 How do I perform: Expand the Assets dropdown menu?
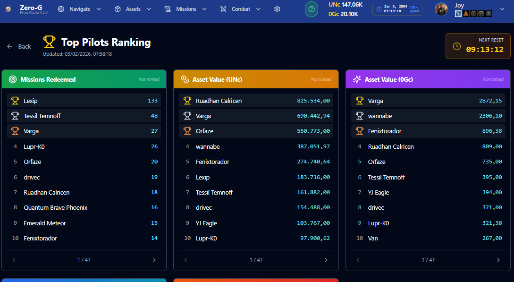click(133, 9)
